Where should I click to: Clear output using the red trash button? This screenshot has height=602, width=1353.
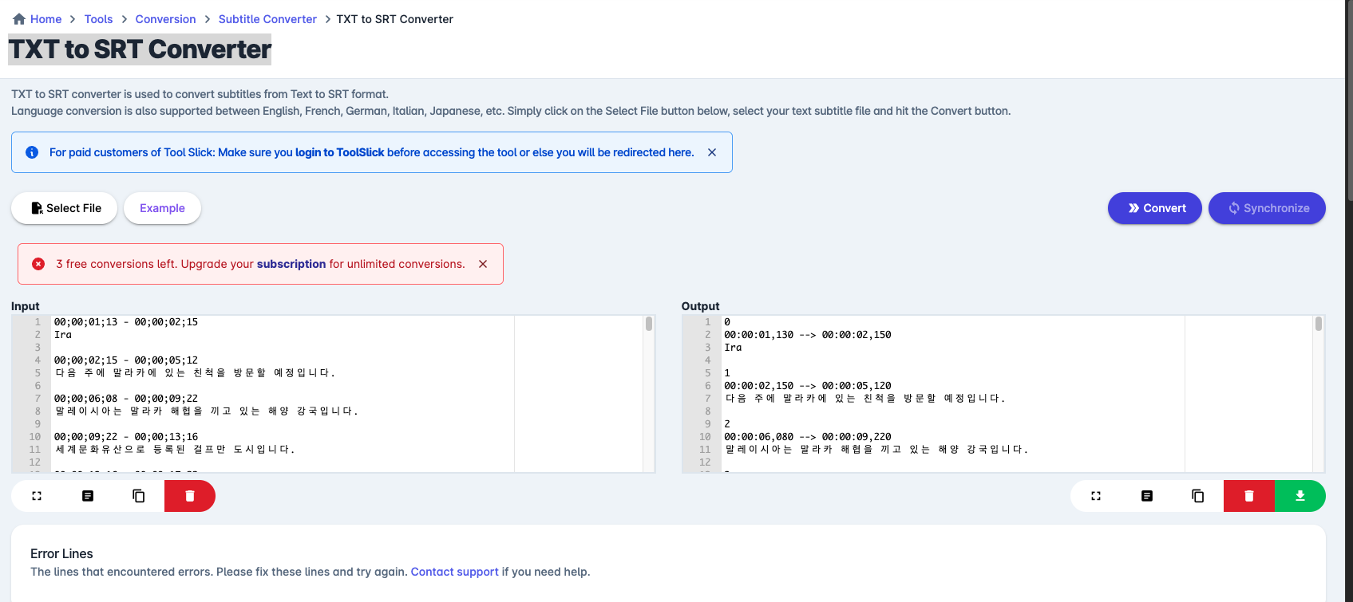pos(1249,496)
